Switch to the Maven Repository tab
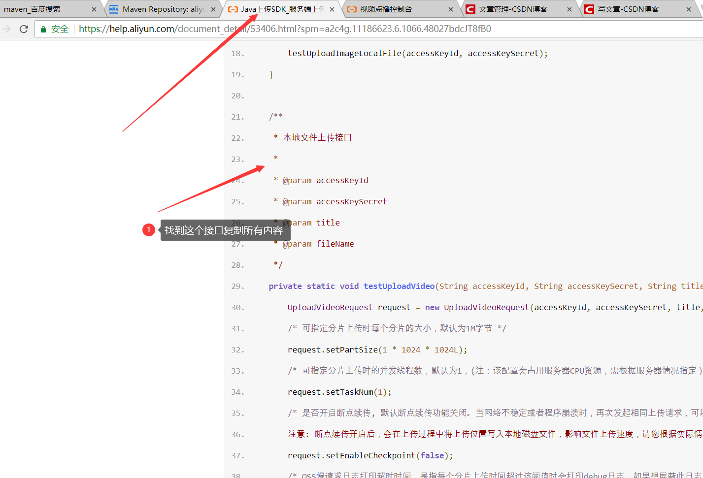 pyautogui.click(x=164, y=9)
